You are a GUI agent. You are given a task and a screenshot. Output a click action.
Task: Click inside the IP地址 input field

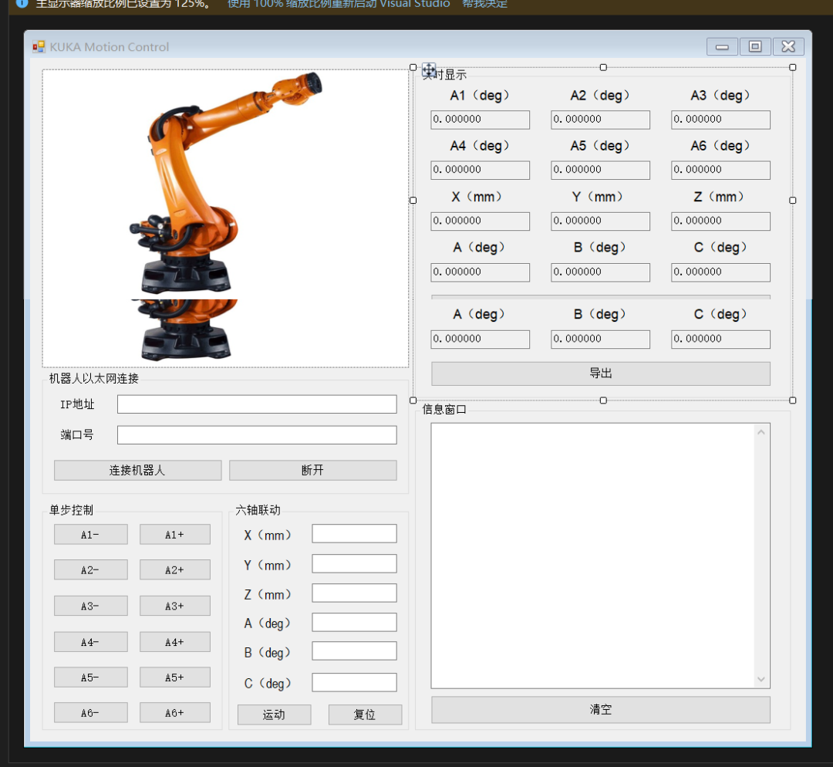point(256,404)
